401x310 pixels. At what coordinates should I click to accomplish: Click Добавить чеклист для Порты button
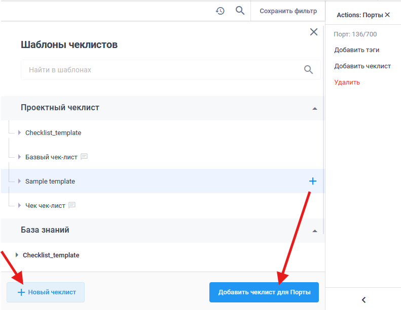click(x=264, y=292)
